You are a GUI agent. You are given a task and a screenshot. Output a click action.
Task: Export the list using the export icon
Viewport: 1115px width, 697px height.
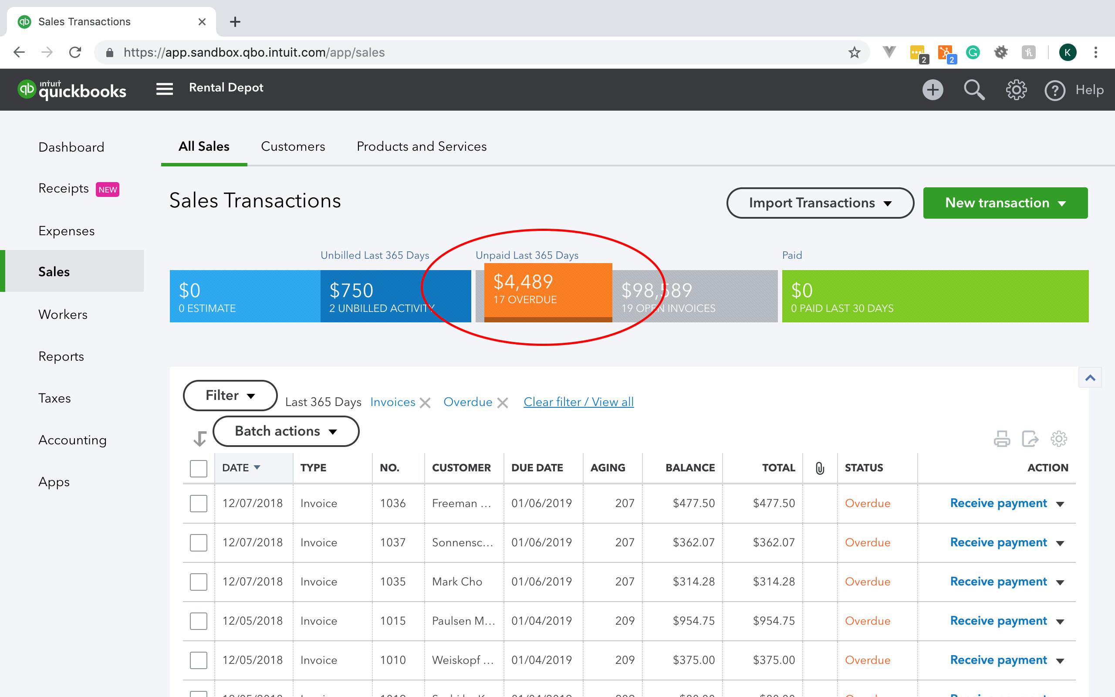1030,438
